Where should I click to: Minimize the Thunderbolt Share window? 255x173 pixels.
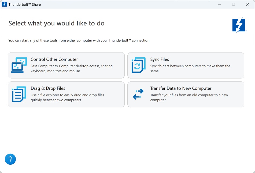coord(219,4)
